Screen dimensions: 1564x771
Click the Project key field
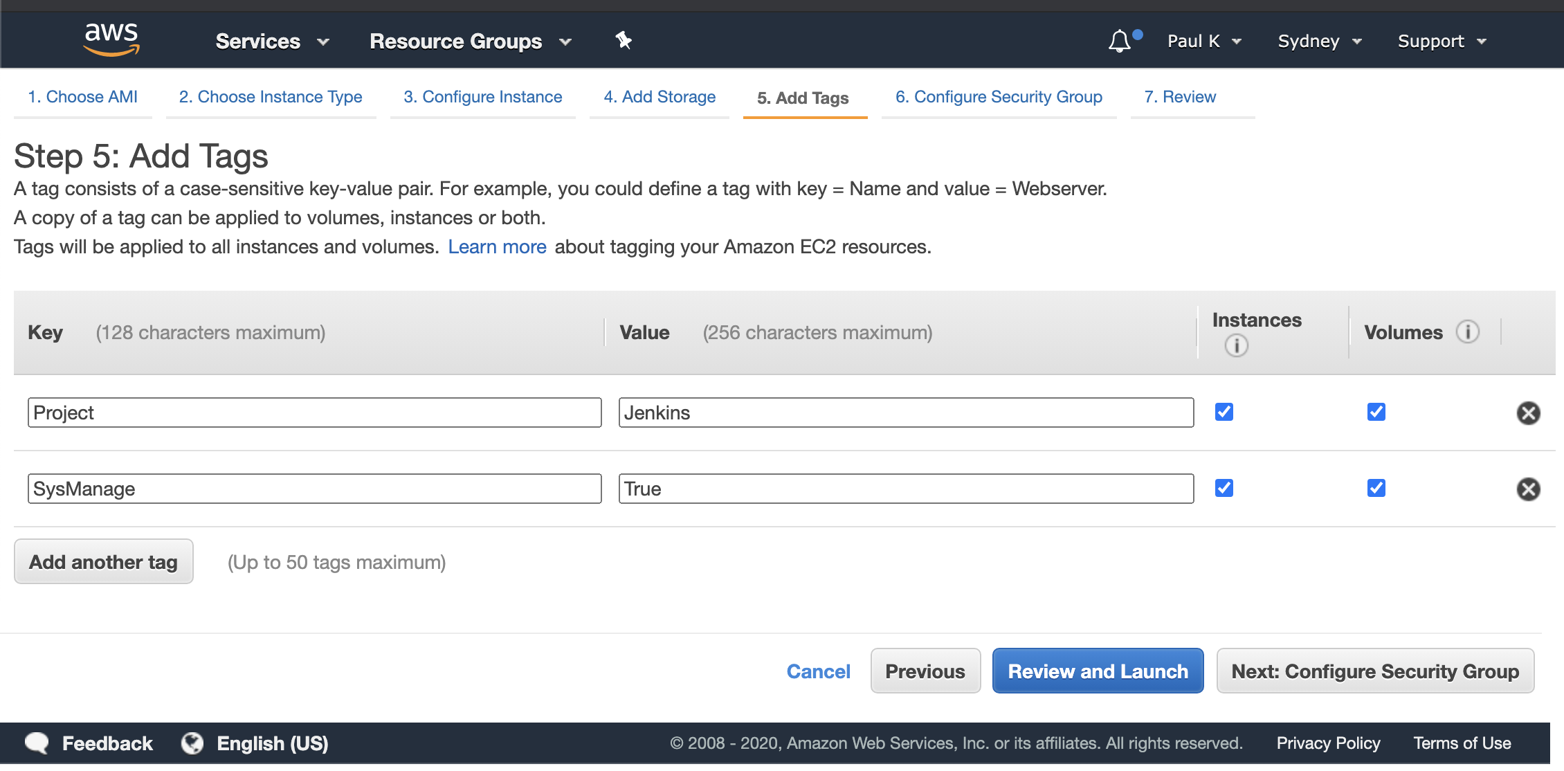[x=315, y=412]
